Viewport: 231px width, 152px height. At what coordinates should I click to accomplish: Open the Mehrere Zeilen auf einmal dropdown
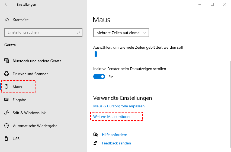click(x=121, y=33)
